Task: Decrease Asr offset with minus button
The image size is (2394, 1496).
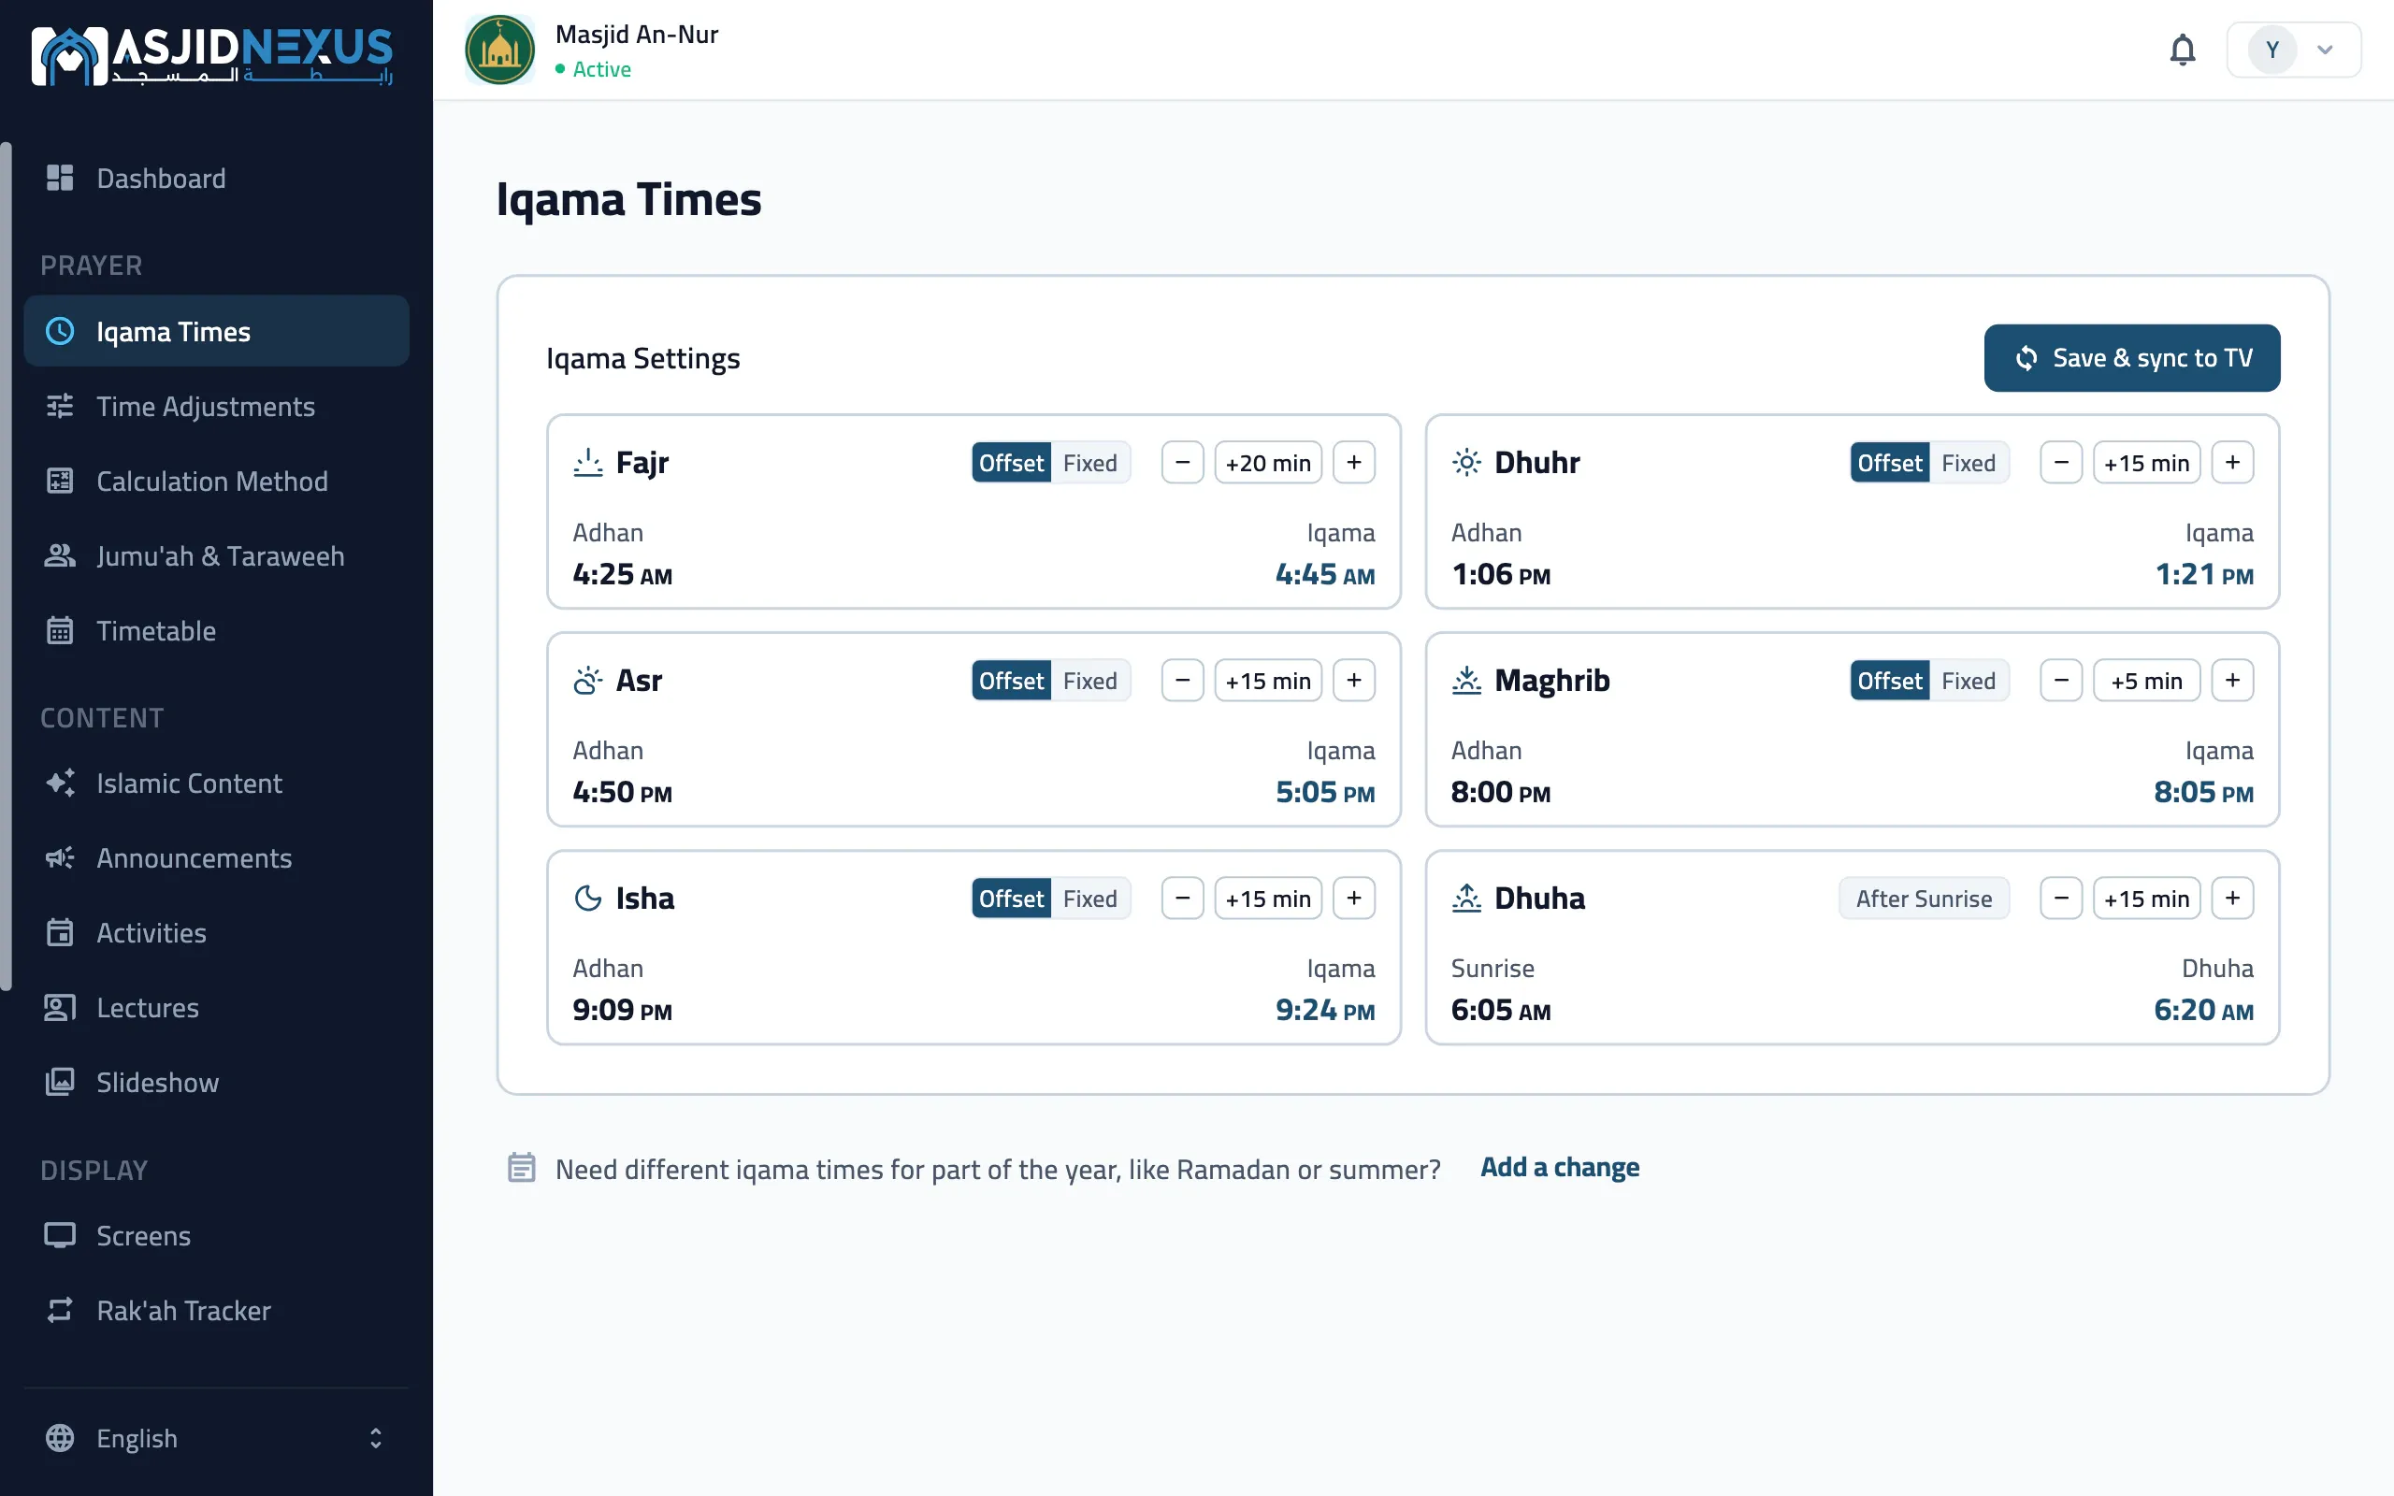Action: pyautogui.click(x=1182, y=680)
